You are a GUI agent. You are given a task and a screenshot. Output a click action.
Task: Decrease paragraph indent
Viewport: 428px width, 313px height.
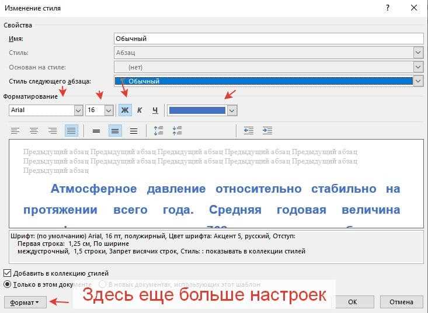coord(248,131)
